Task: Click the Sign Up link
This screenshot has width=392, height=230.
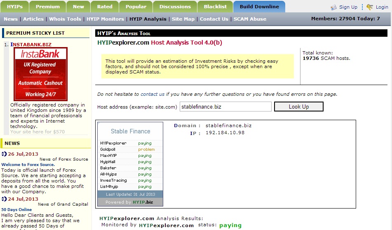Action: 348,7
